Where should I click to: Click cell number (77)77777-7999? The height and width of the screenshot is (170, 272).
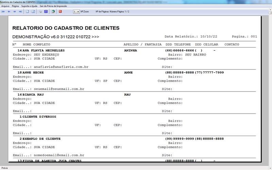(209, 72)
